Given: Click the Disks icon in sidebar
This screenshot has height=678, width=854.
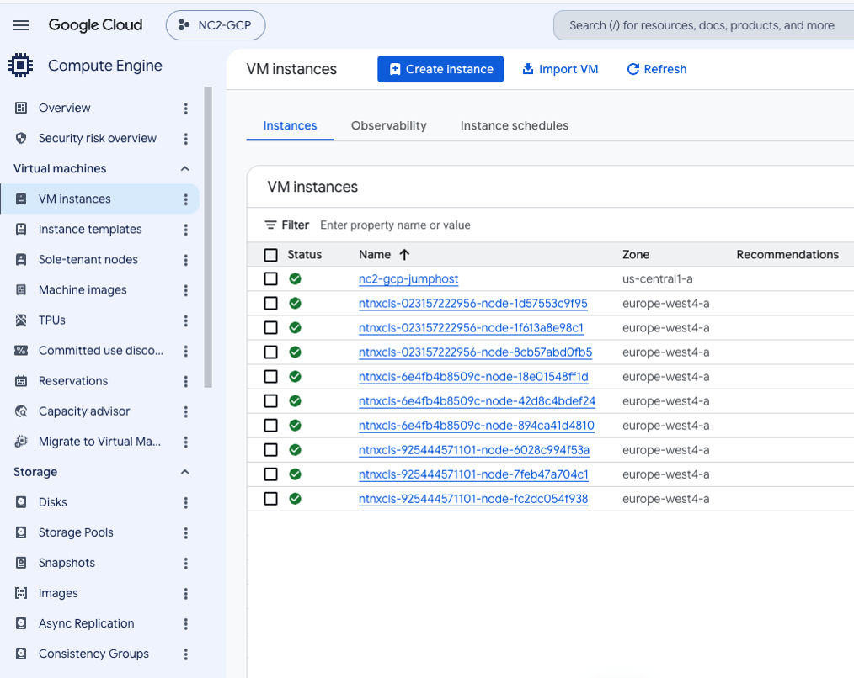Looking at the screenshot, I should [x=21, y=501].
